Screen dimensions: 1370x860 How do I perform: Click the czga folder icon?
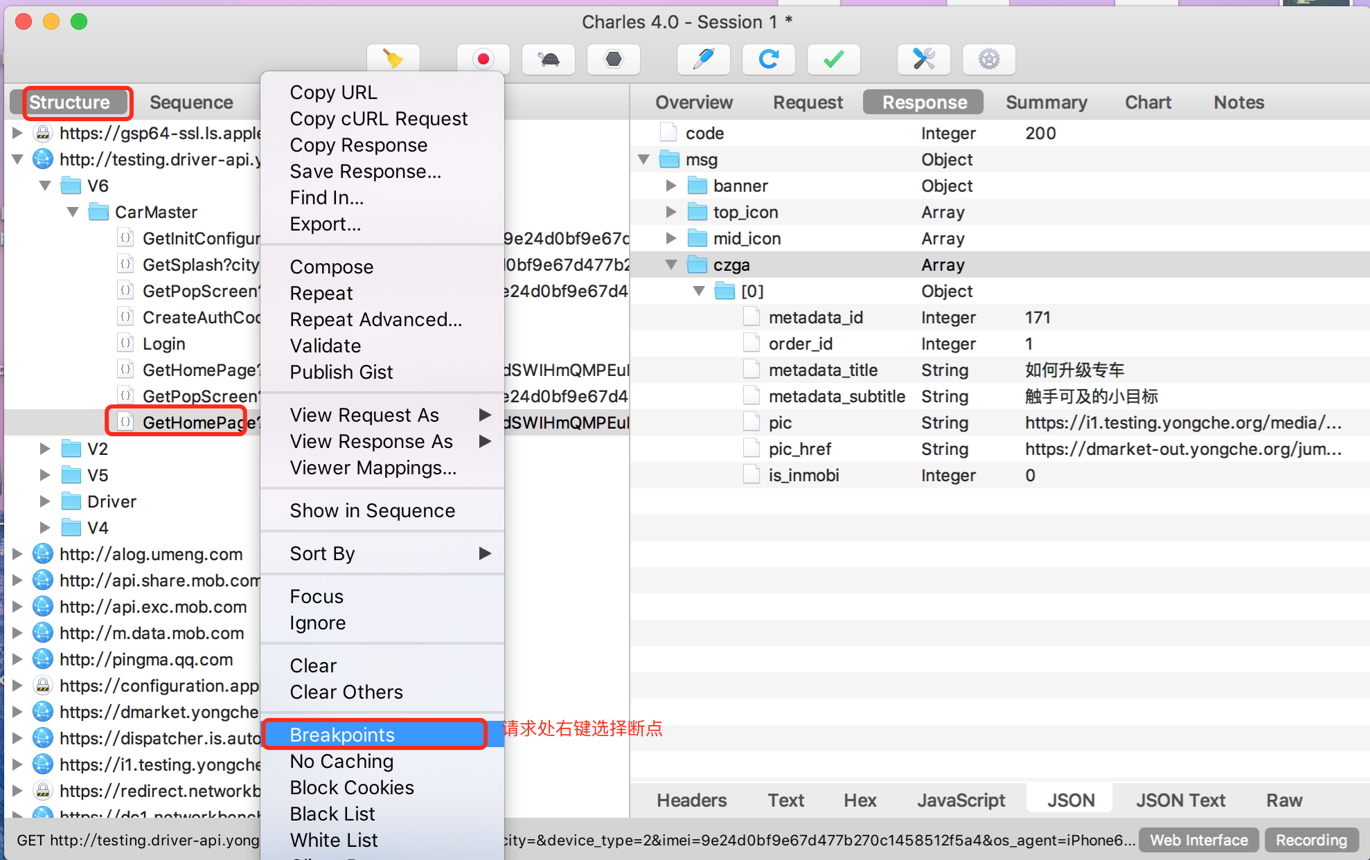(697, 265)
